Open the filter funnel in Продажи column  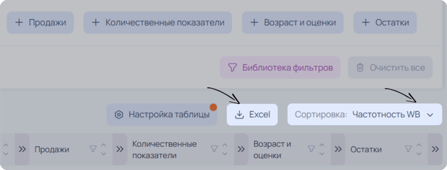click(x=93, y=149)
